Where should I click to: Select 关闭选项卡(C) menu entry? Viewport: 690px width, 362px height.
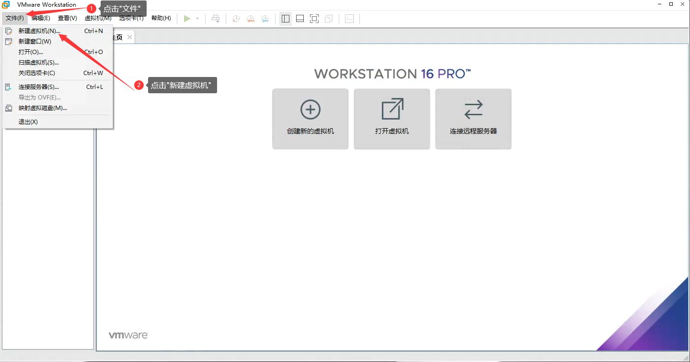pyautogui.click(x=58, y=73)
